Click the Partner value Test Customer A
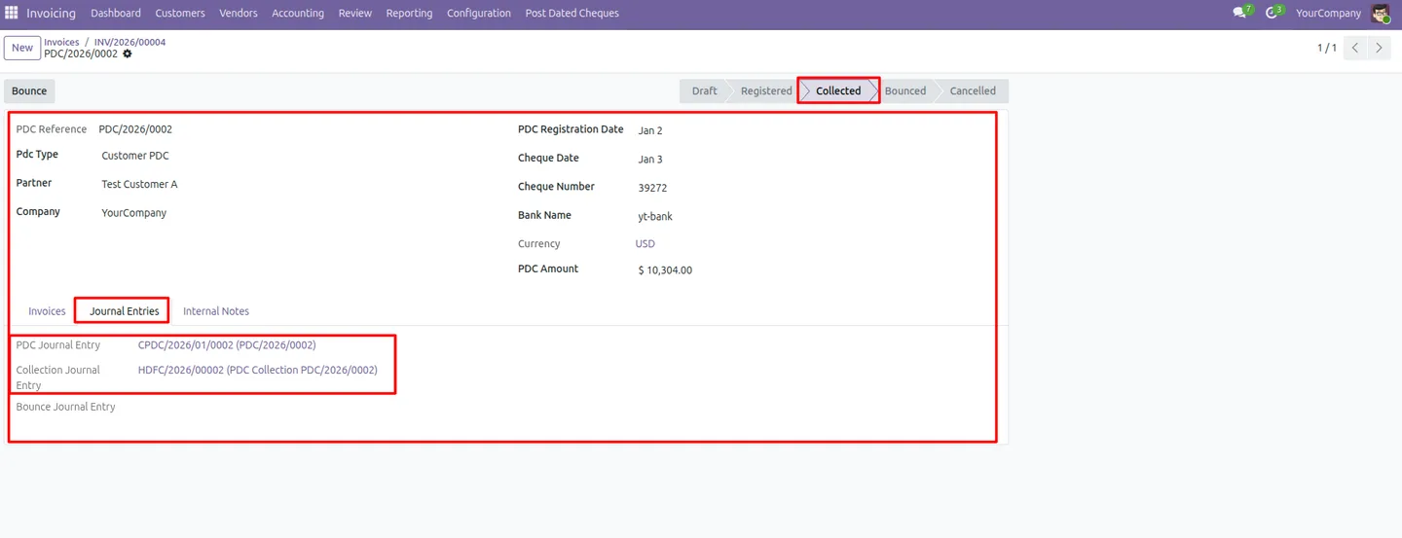 139,184
